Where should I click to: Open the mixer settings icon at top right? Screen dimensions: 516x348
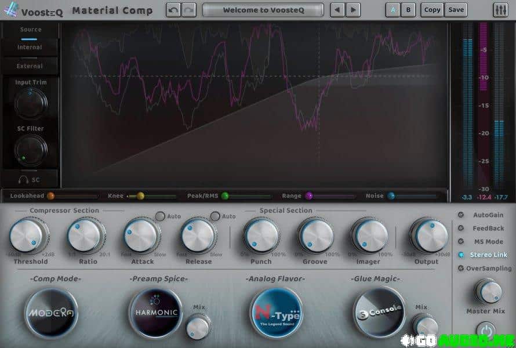[x=500, y=10]
